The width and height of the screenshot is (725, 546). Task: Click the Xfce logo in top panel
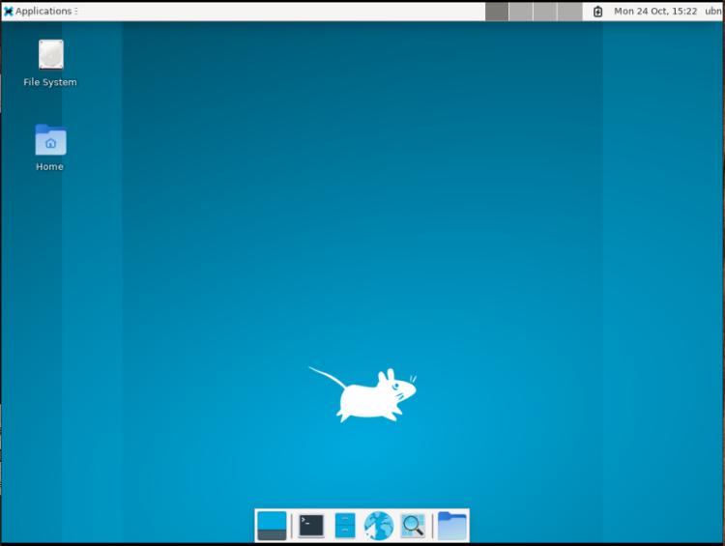coord(9,11)
